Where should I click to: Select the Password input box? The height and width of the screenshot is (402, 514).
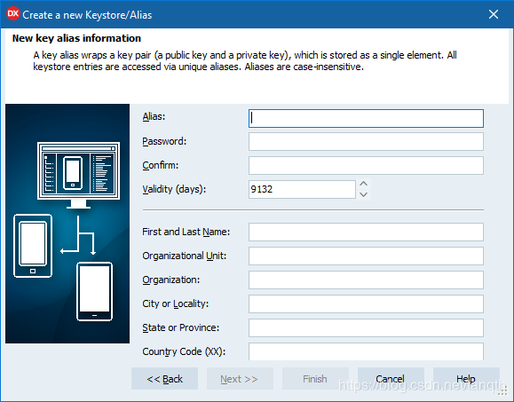coord(366,141)
